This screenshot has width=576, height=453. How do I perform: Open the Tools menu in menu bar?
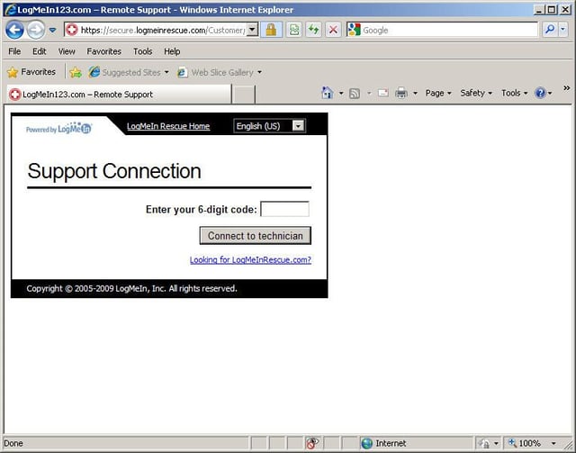(142, 51)
